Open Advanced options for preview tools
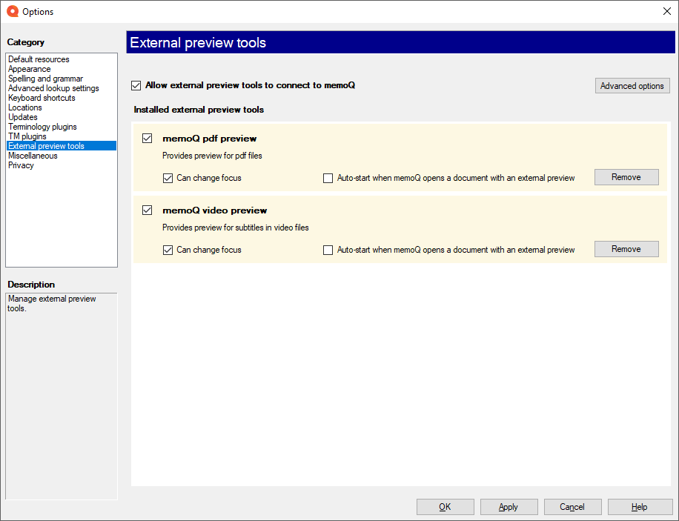The width and height of the screenshot is (679, 521). pos(632,85)
